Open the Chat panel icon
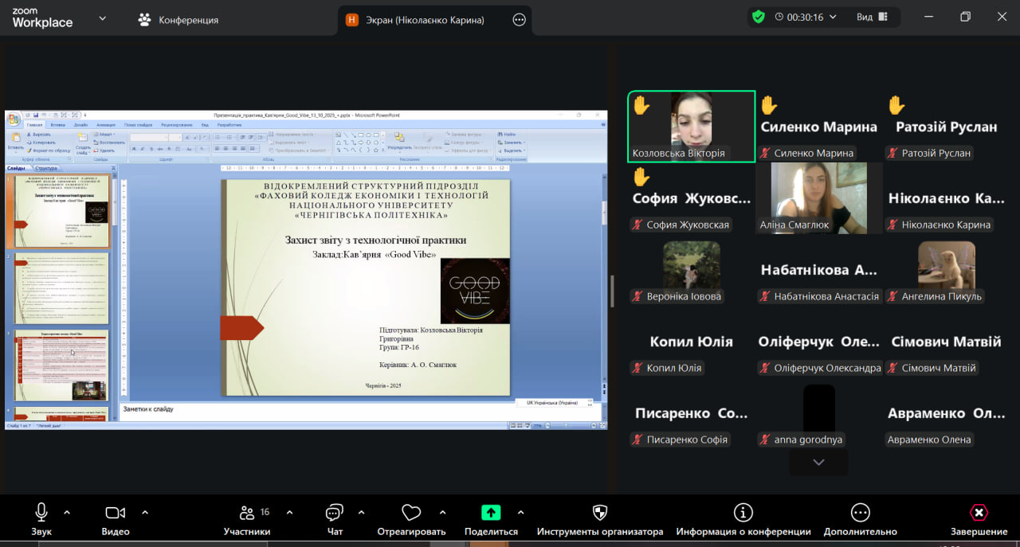The height and width of the screenshot is (547, 1020). (x=335, y=513)
